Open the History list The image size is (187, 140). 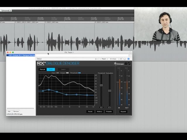pos(99,111)
